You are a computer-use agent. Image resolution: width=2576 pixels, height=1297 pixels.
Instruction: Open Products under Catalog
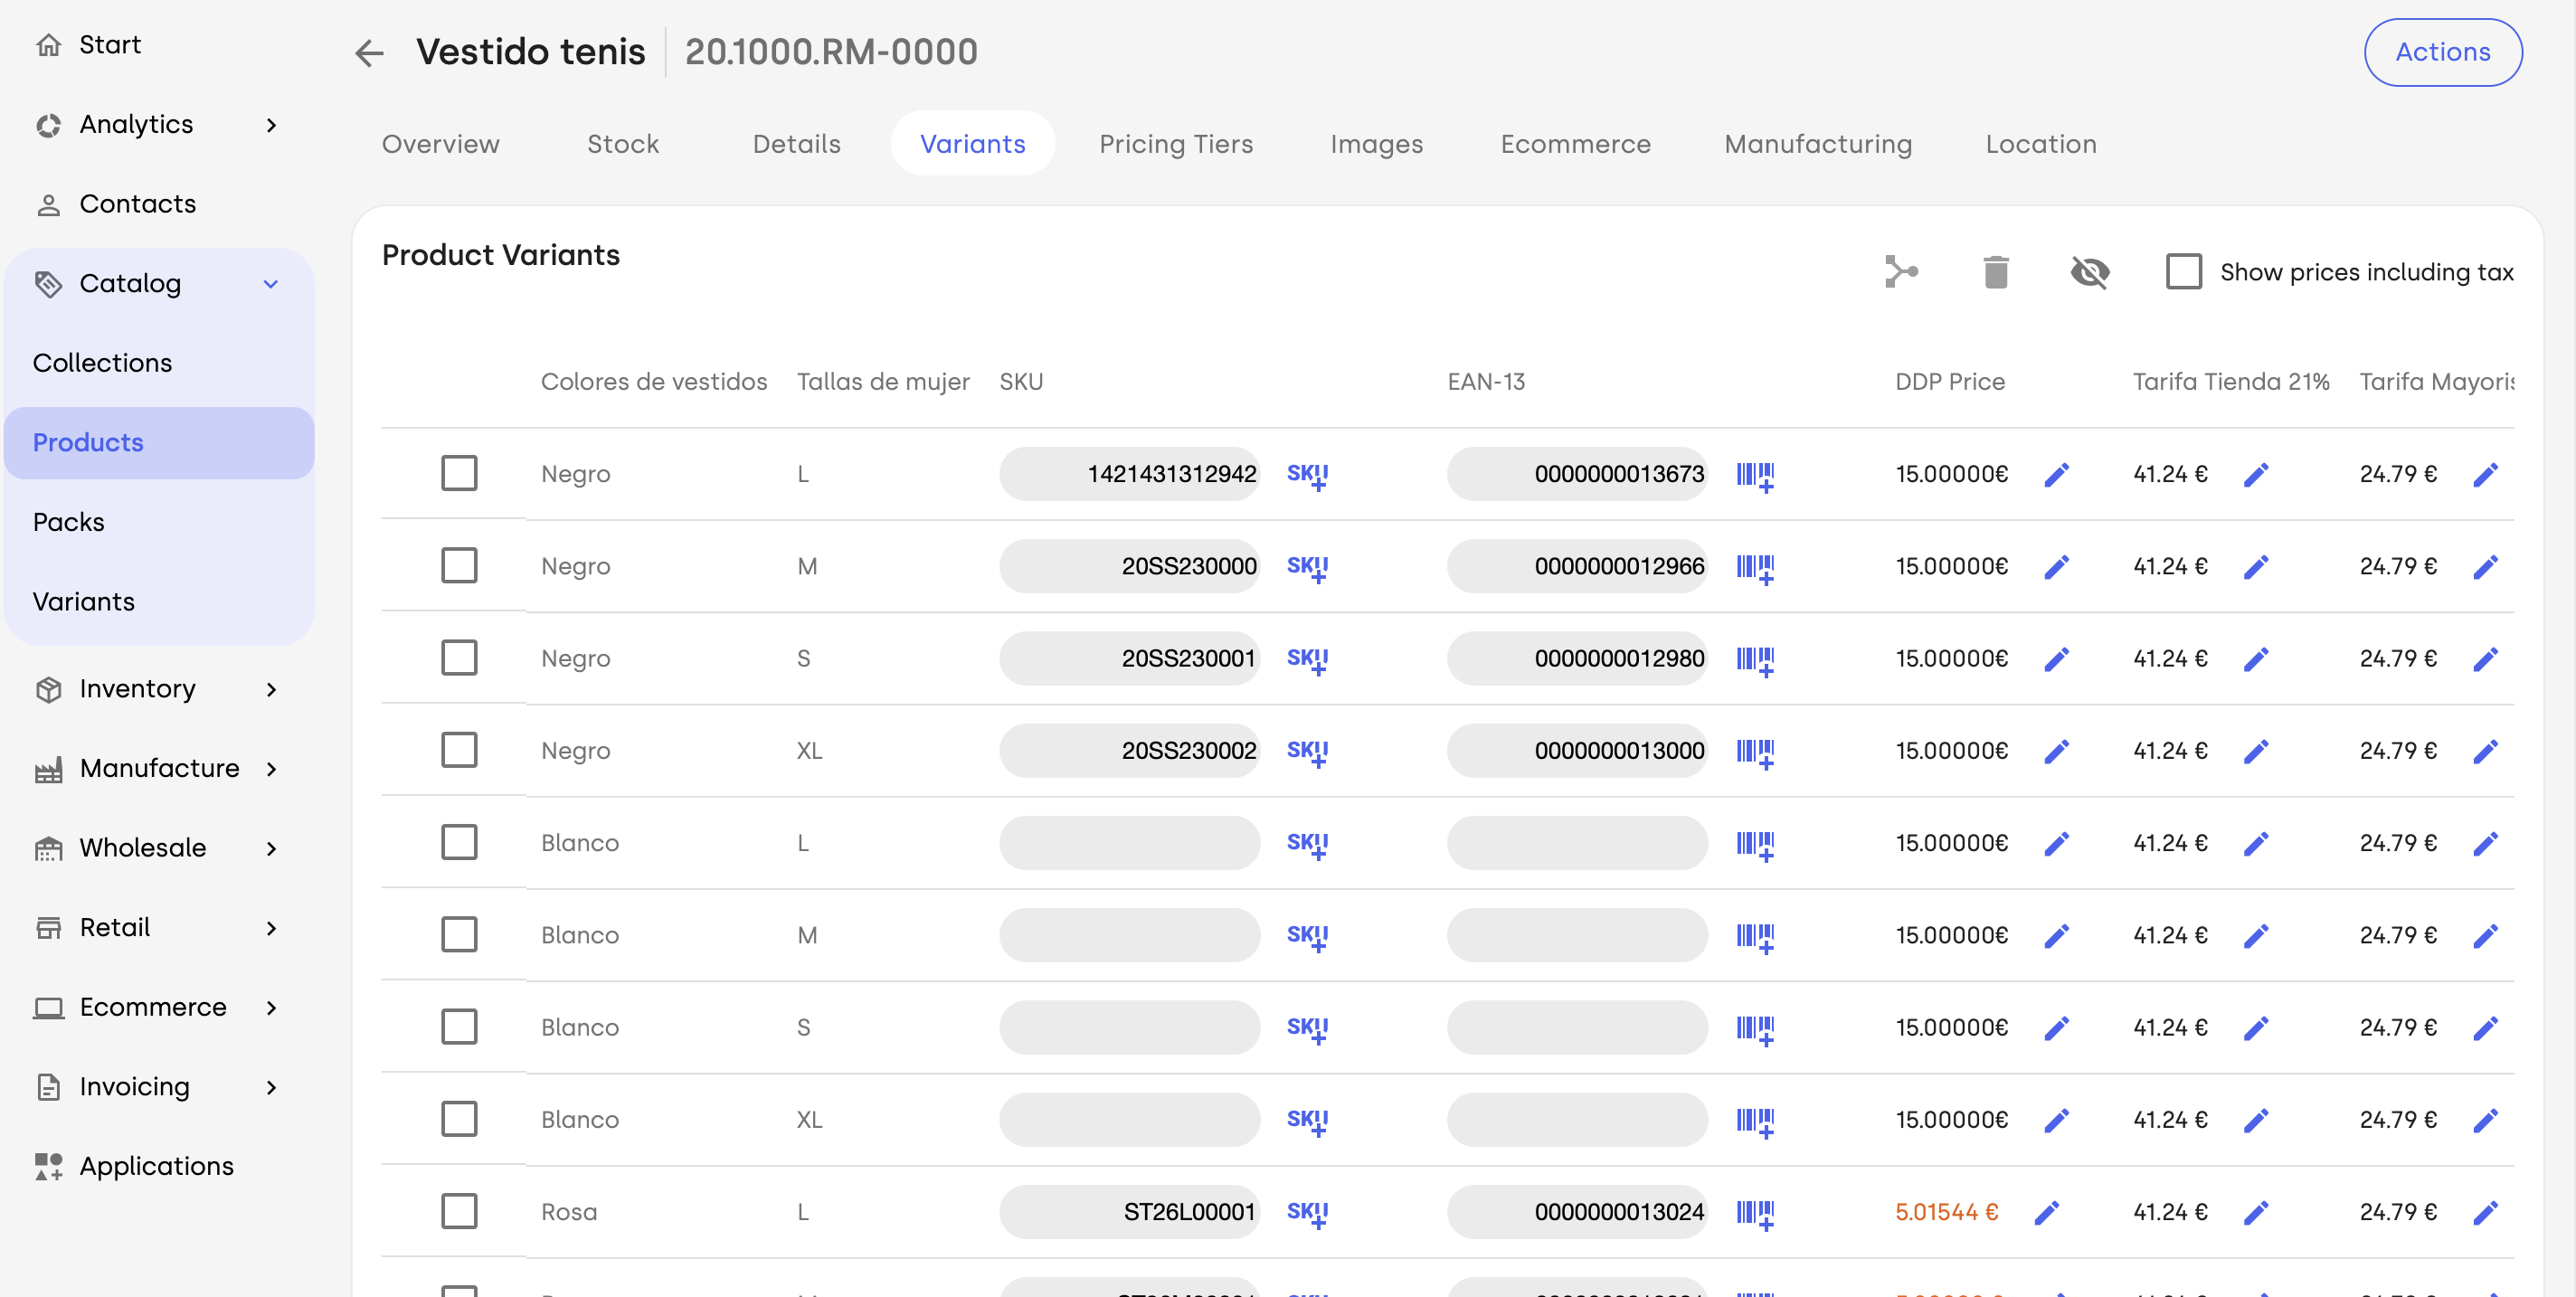[158, 443]
